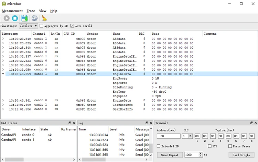Click the Send Repeat button
The image size is (258, 162).
170,155
